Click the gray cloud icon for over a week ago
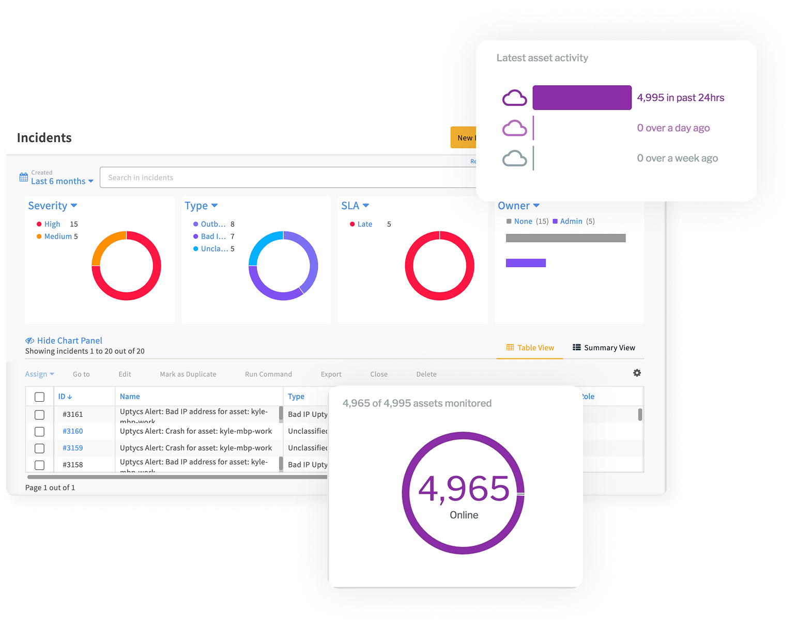797x629 pixels. pyautogui.click(x=514, y=158)
